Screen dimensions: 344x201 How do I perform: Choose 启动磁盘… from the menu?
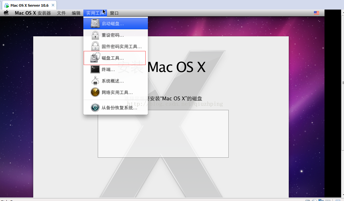116,23
